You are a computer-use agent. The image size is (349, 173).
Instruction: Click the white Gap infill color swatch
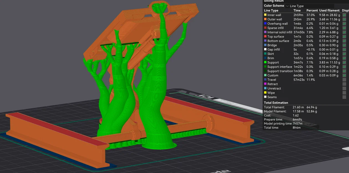pos(265,50)
